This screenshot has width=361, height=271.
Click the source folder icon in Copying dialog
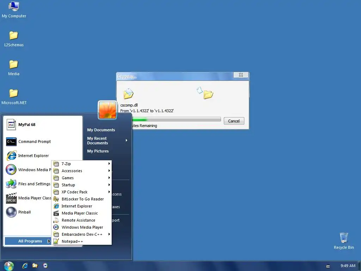tap(128, 94)
